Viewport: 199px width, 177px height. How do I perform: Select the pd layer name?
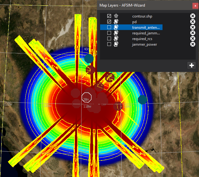[134, 22]
